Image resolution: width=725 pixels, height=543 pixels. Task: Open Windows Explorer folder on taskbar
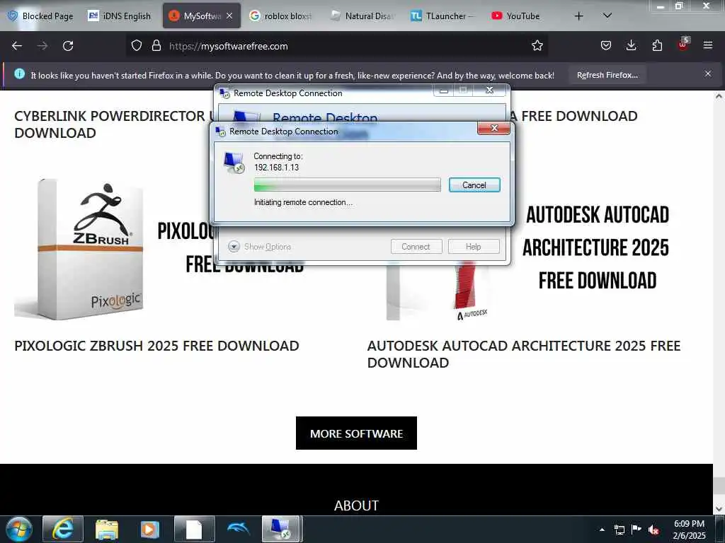107,529
